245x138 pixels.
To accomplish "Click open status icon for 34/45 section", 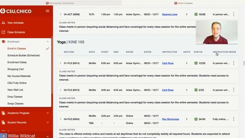I will pos(196,119).
